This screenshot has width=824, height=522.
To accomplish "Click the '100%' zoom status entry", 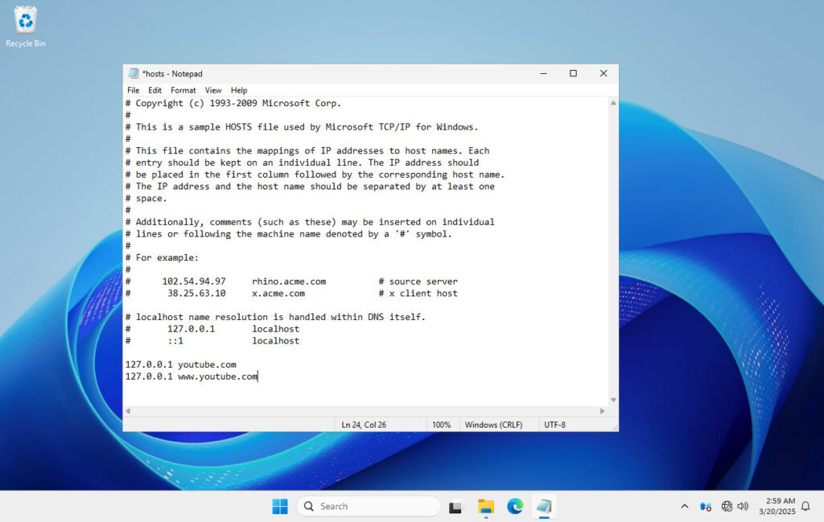I will pos(442,425).
